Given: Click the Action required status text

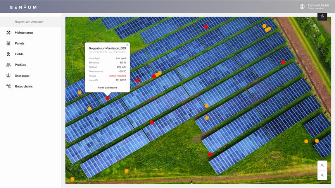Looking at the screenshot, I should [x=117, y=76].
